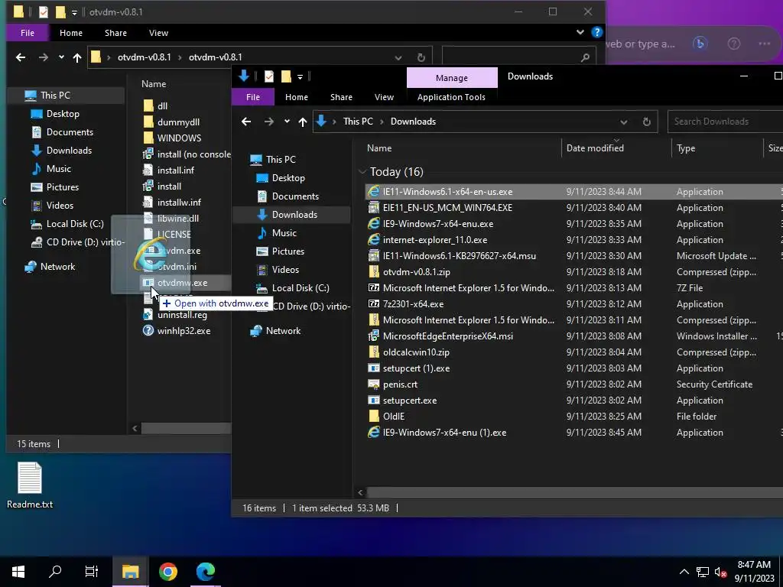
Task: Click the Downloads horizontal scrollbar left arrow
Action: tap(361, 492)
